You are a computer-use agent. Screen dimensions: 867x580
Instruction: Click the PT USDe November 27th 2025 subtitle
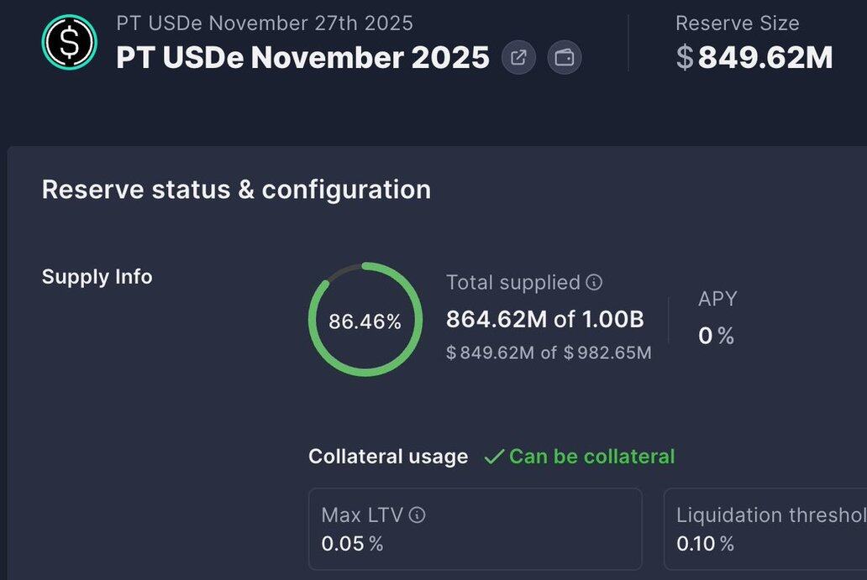click(x=265, y=24)
